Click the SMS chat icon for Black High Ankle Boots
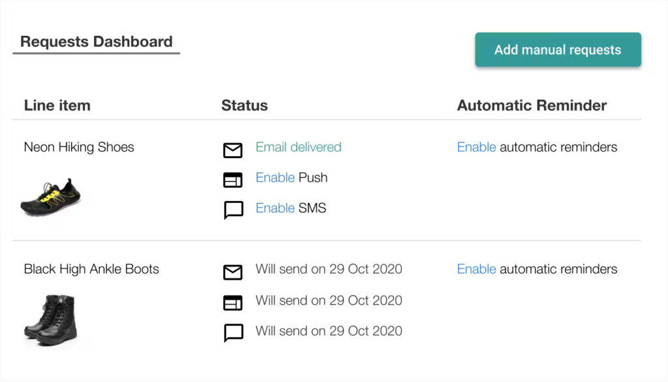Viewport: 668px width, 382px height. [233, 332]
